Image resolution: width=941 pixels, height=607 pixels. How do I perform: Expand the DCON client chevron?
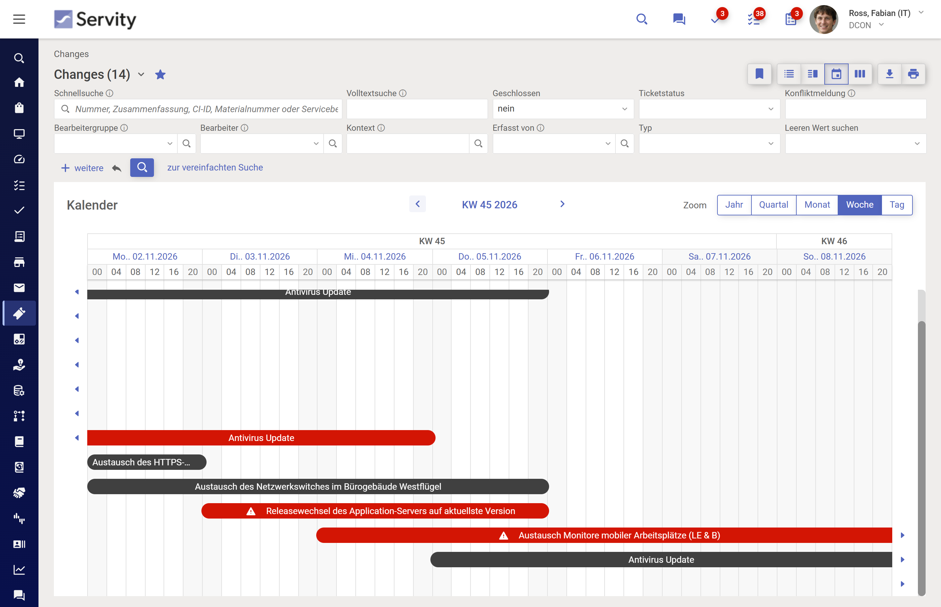pos(881,25)
